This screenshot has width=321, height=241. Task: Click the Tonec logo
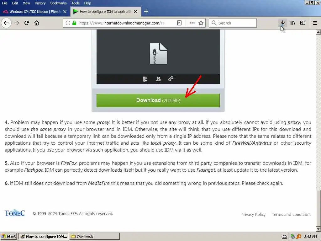point(15,213)
